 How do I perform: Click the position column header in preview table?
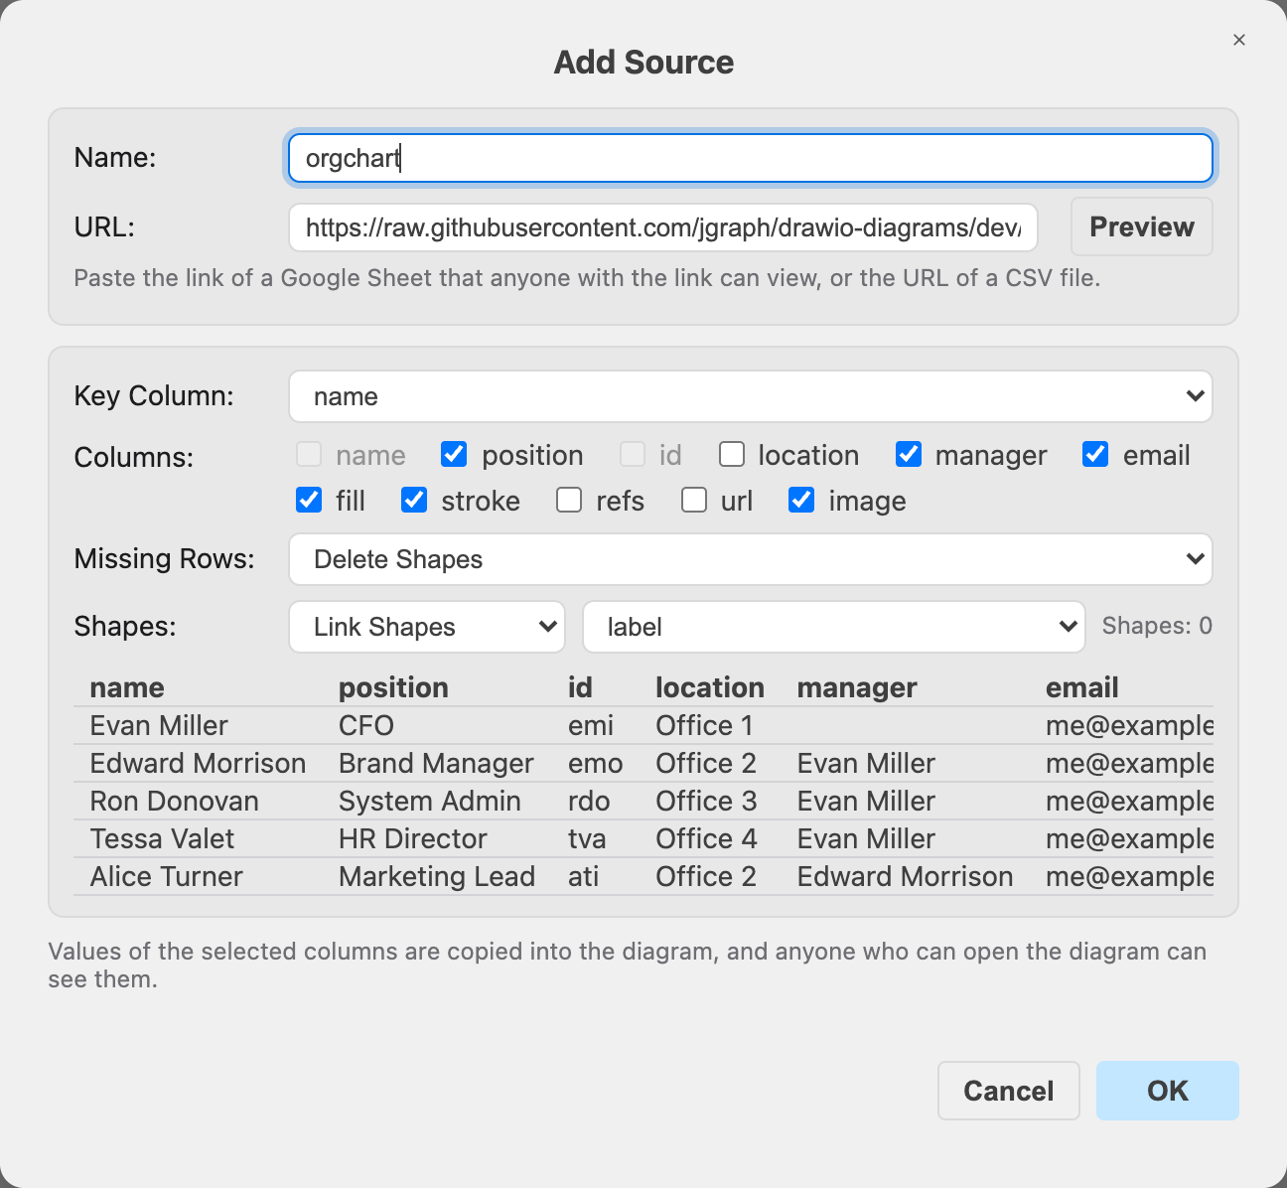click(x=393, y=687)
